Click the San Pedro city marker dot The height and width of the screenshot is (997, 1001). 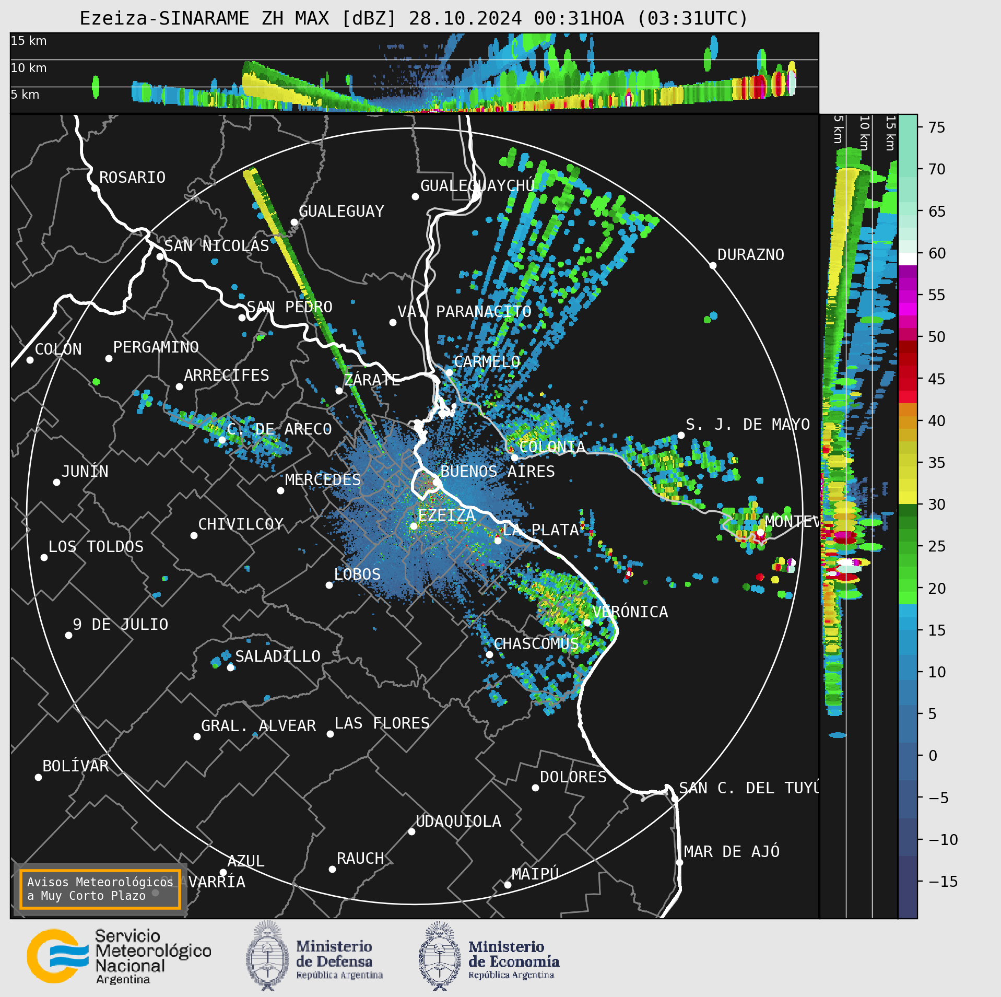click(242, 318)
